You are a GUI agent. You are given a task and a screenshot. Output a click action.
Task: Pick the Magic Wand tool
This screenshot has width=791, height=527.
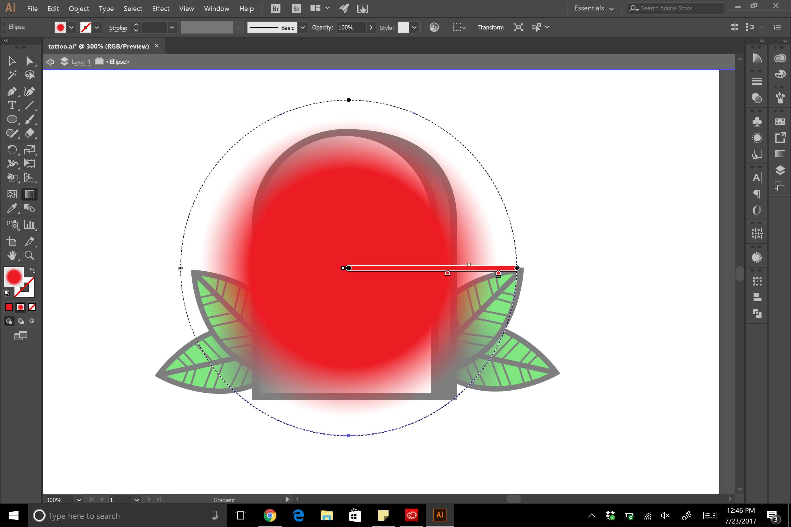coord(12,75)
